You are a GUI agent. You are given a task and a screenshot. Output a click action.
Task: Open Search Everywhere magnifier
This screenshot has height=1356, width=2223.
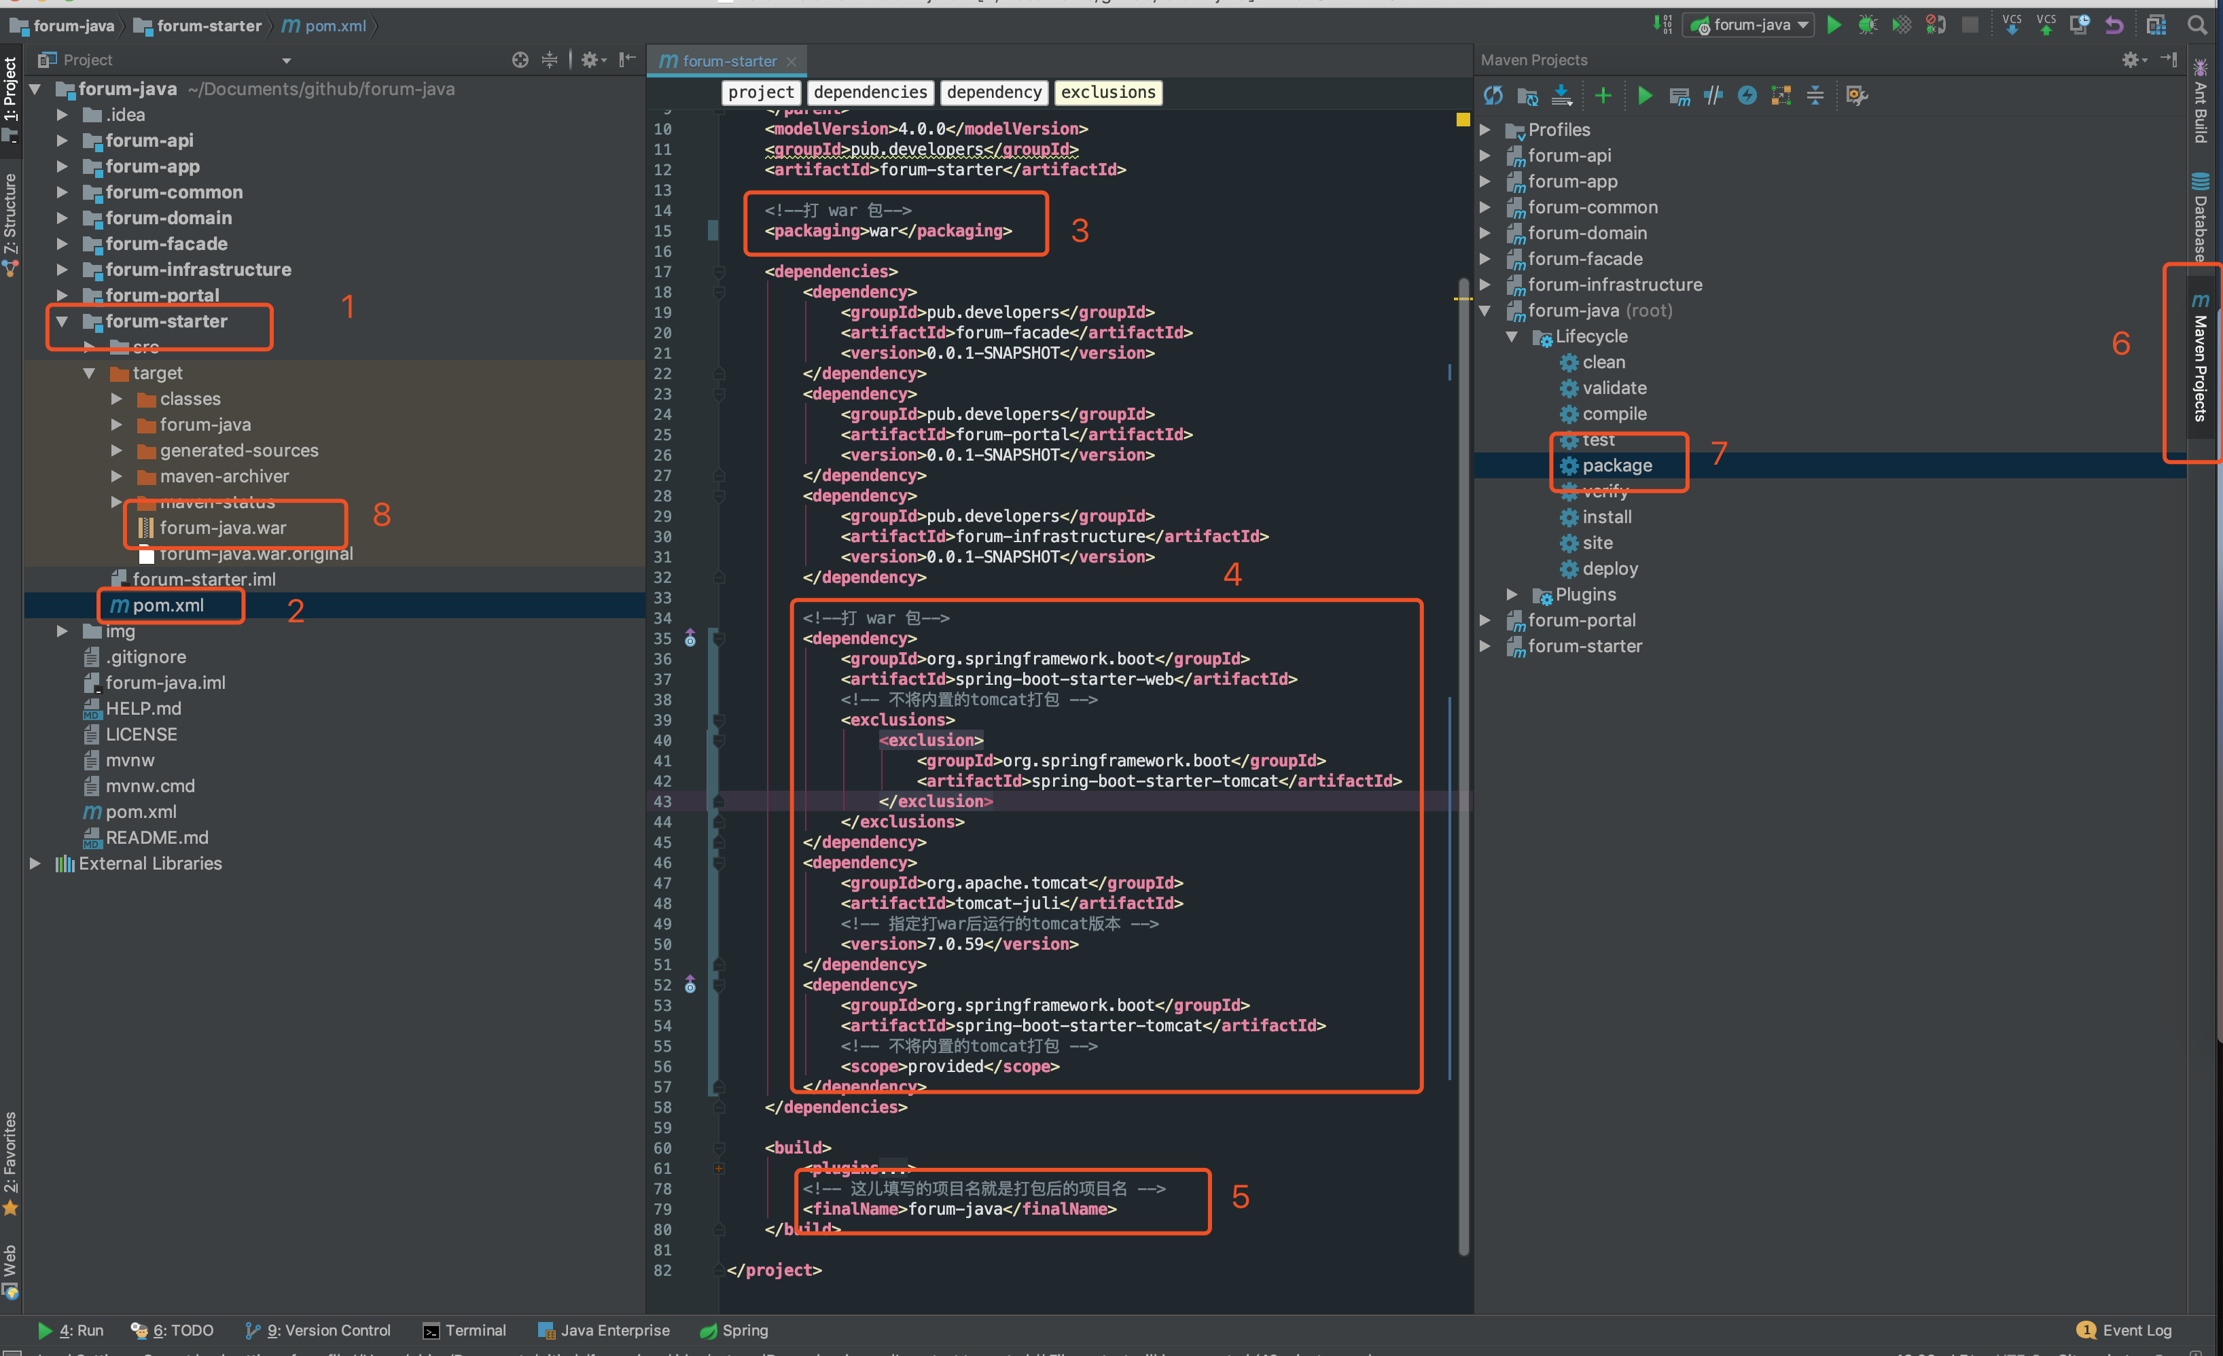coord(2197,24)
